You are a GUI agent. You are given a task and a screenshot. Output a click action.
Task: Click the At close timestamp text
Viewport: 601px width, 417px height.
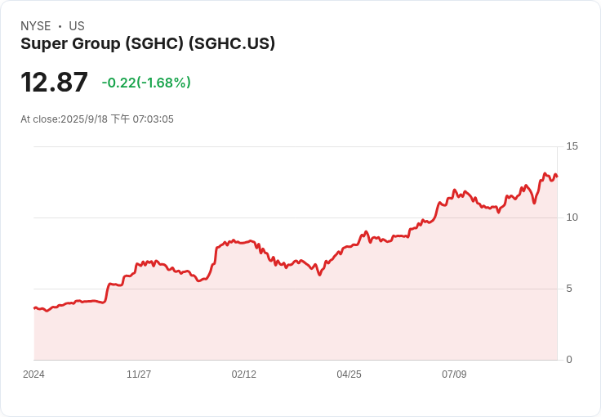[x=97, y=119]
